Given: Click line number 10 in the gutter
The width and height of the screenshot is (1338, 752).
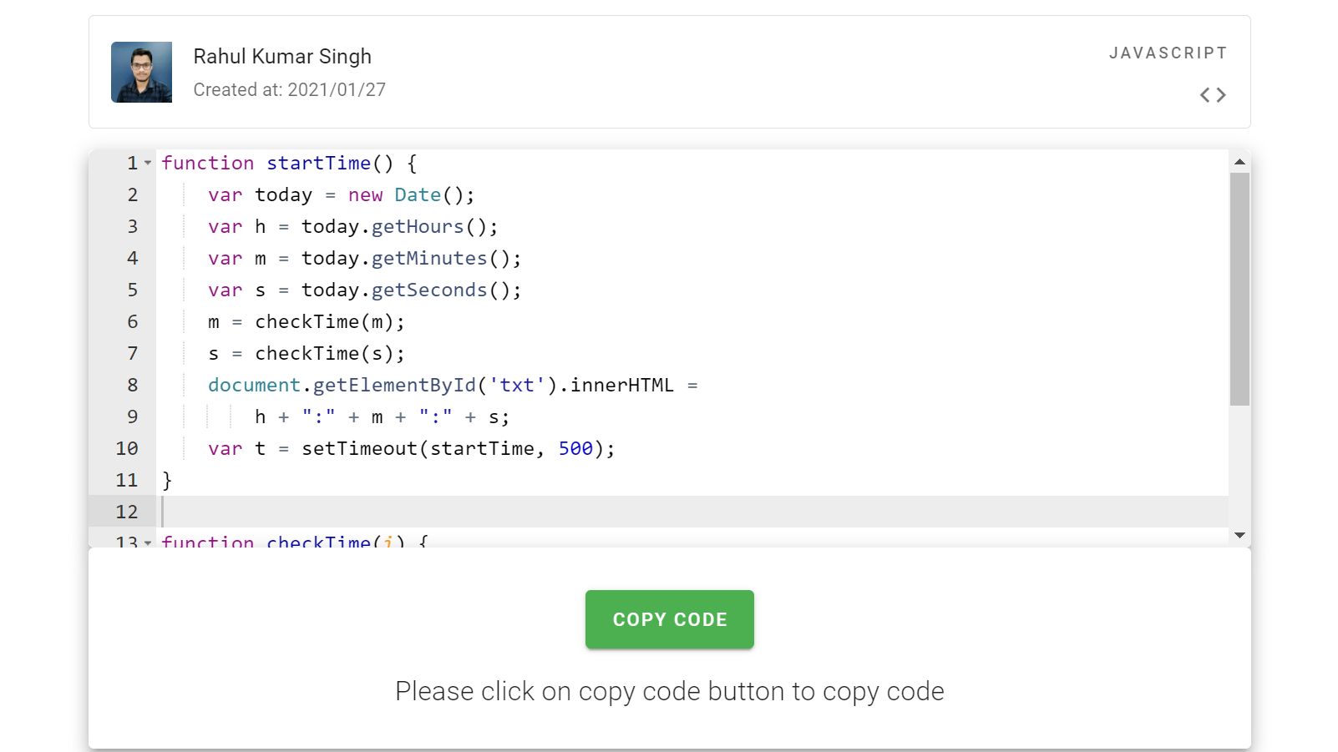Looking at the screenshot, I should pyautogui.click(x=127, y=448).
